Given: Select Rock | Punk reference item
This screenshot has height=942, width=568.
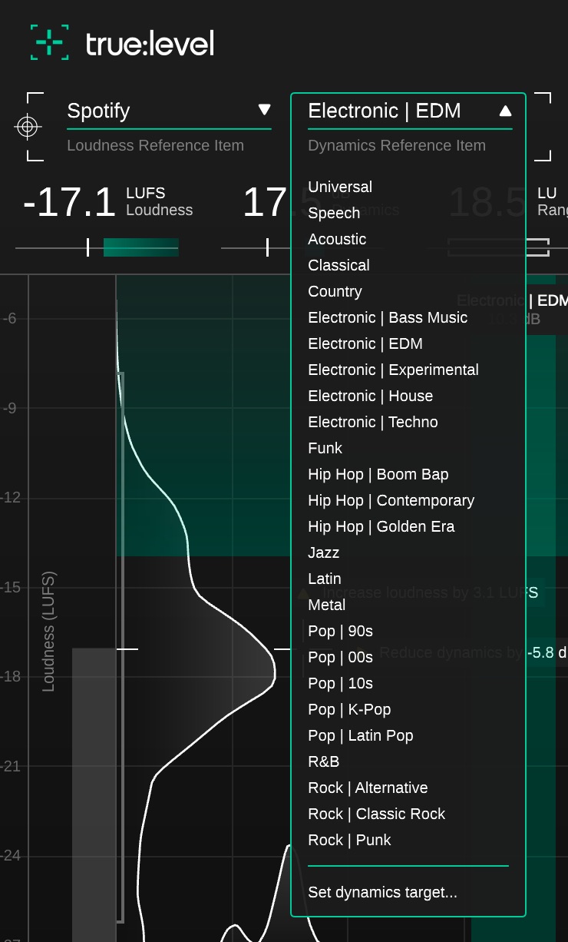Looking at the screenshot, I should [x=349, y=840].
